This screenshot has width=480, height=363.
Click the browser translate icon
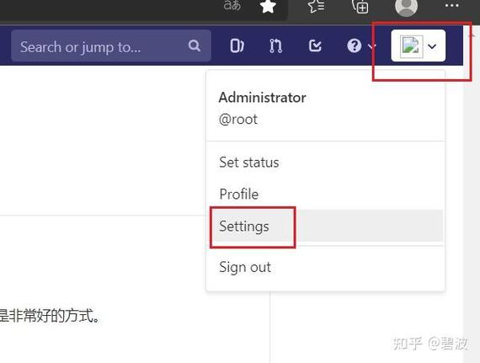[232, 5]
